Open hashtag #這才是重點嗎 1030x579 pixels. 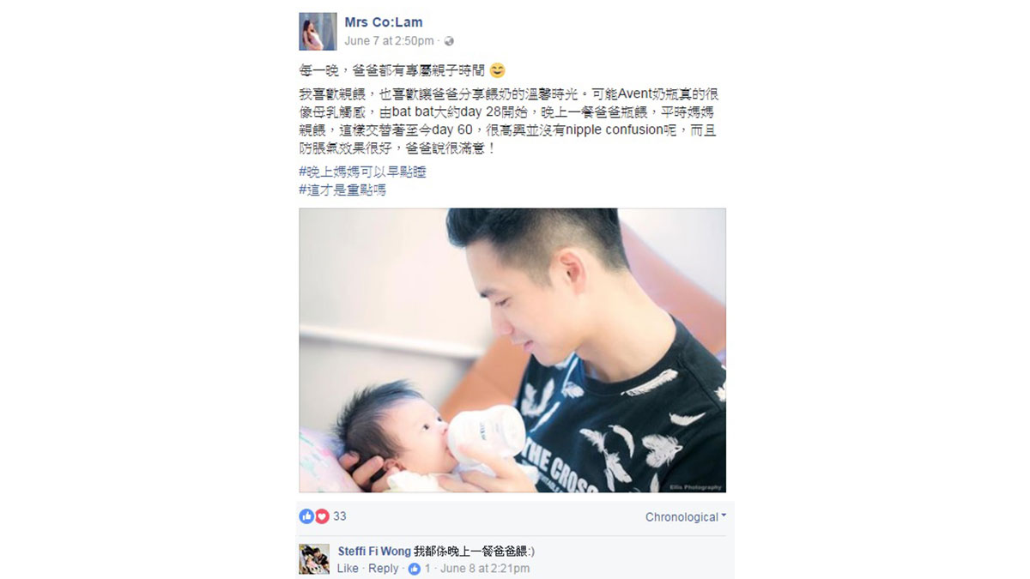tap(342, 190)
